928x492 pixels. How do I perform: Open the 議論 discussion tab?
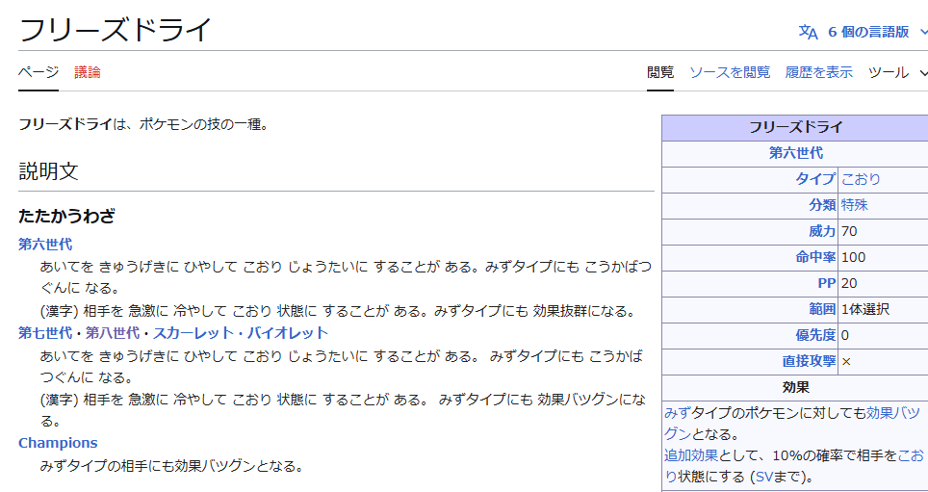pos(88,72)
